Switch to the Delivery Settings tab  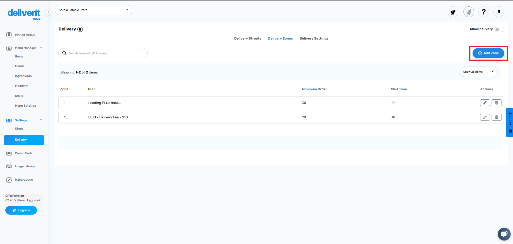(314, 38)
